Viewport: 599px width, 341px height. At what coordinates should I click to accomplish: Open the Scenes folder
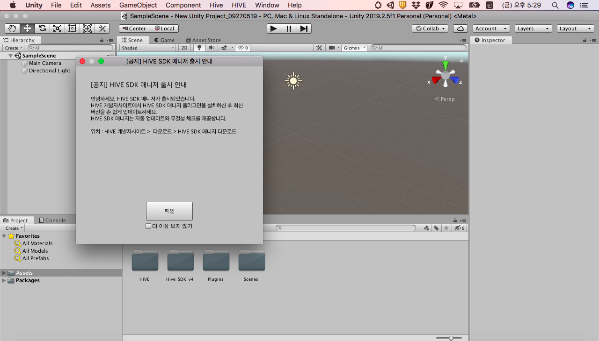251,261
